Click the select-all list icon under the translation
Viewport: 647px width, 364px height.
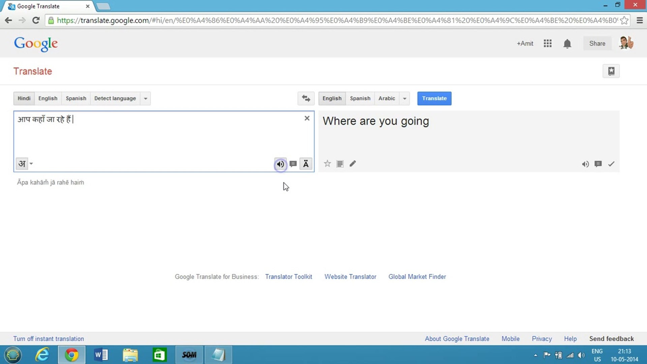pos(340,164)
